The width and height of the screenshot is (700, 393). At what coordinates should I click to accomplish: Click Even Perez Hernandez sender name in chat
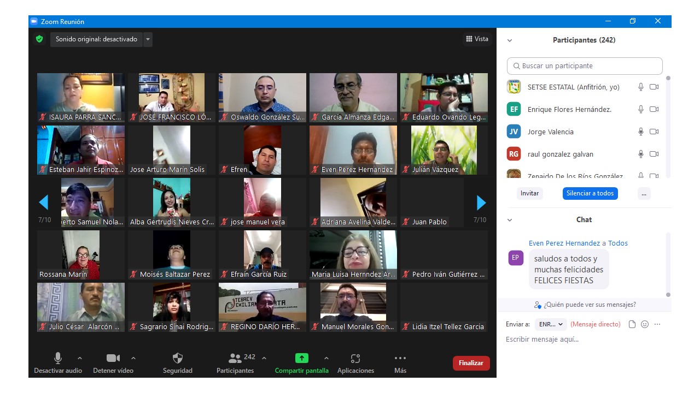564,243
